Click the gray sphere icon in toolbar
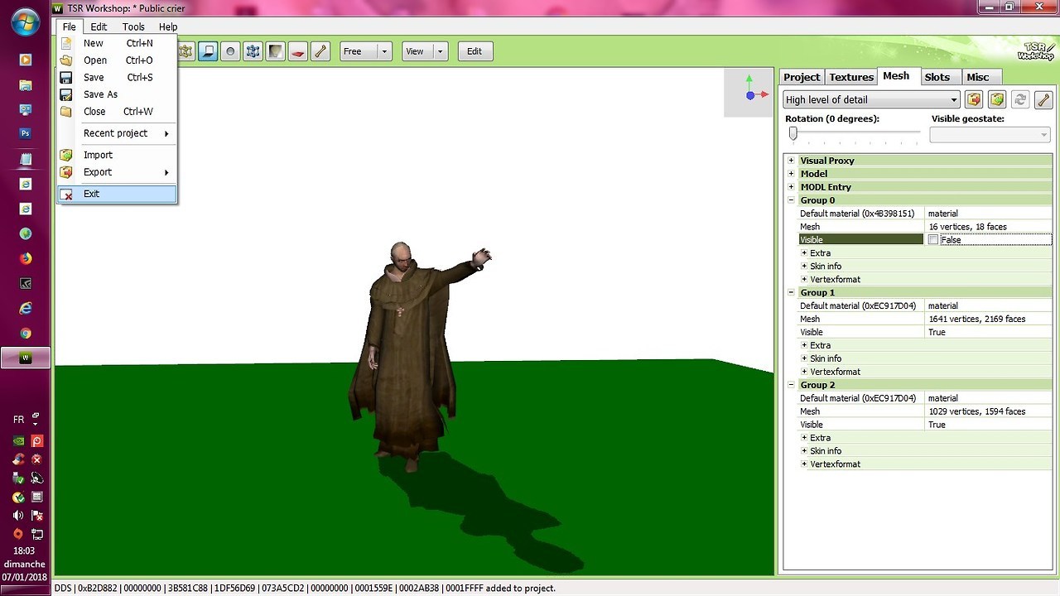The height and width of the screenshot is (596, 1060). (230, 51)
